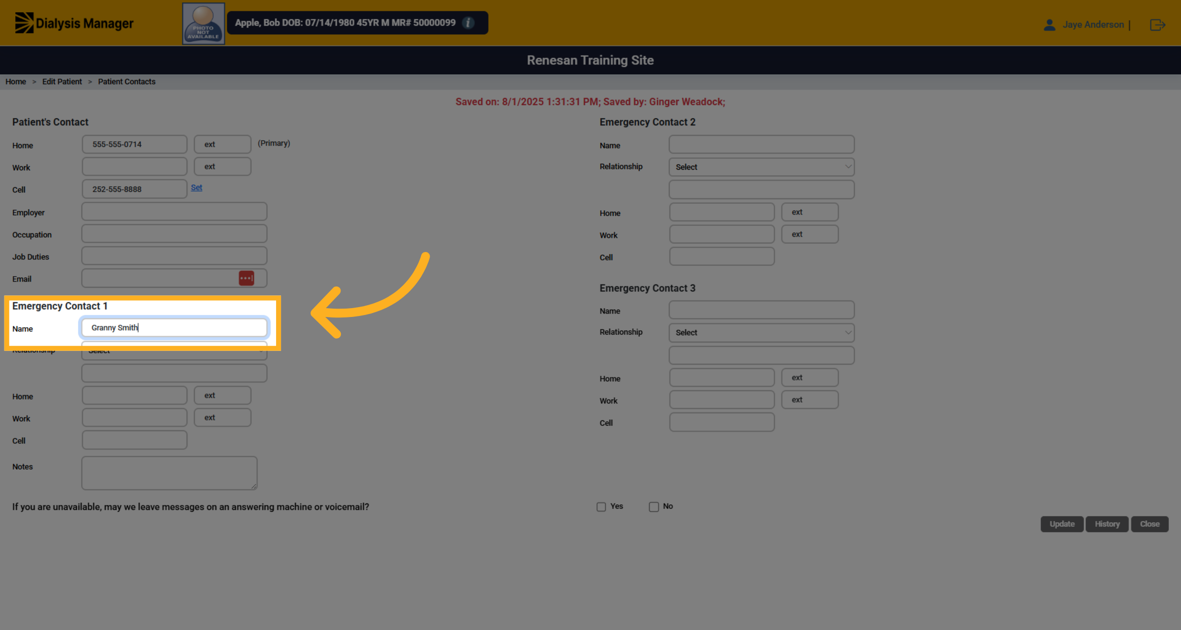Click the Email input field
Image resolution: width=1181 pixels, height=630 pixels.
[x=174, y=278]
